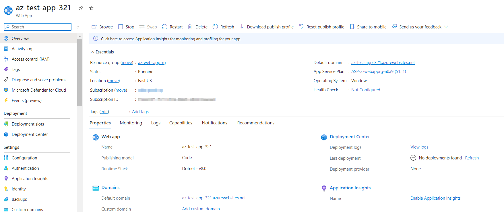Click the Swap toolbar button
The image size is (504, 212).
(148, 27)
